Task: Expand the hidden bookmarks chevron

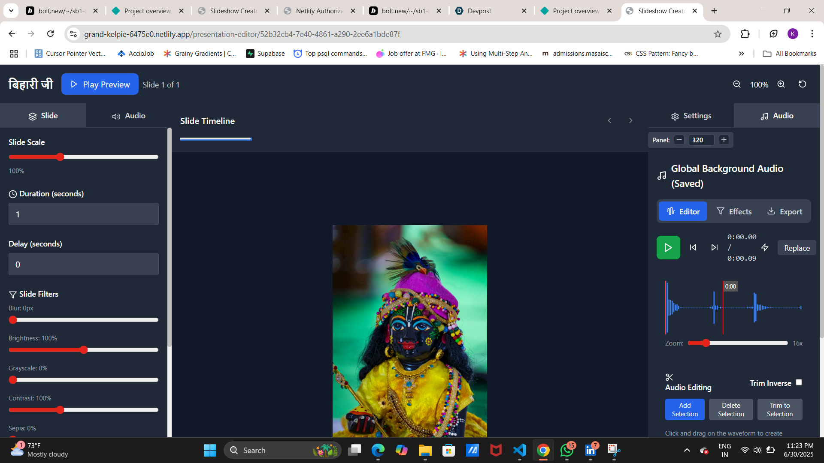Action: point(741,54)
